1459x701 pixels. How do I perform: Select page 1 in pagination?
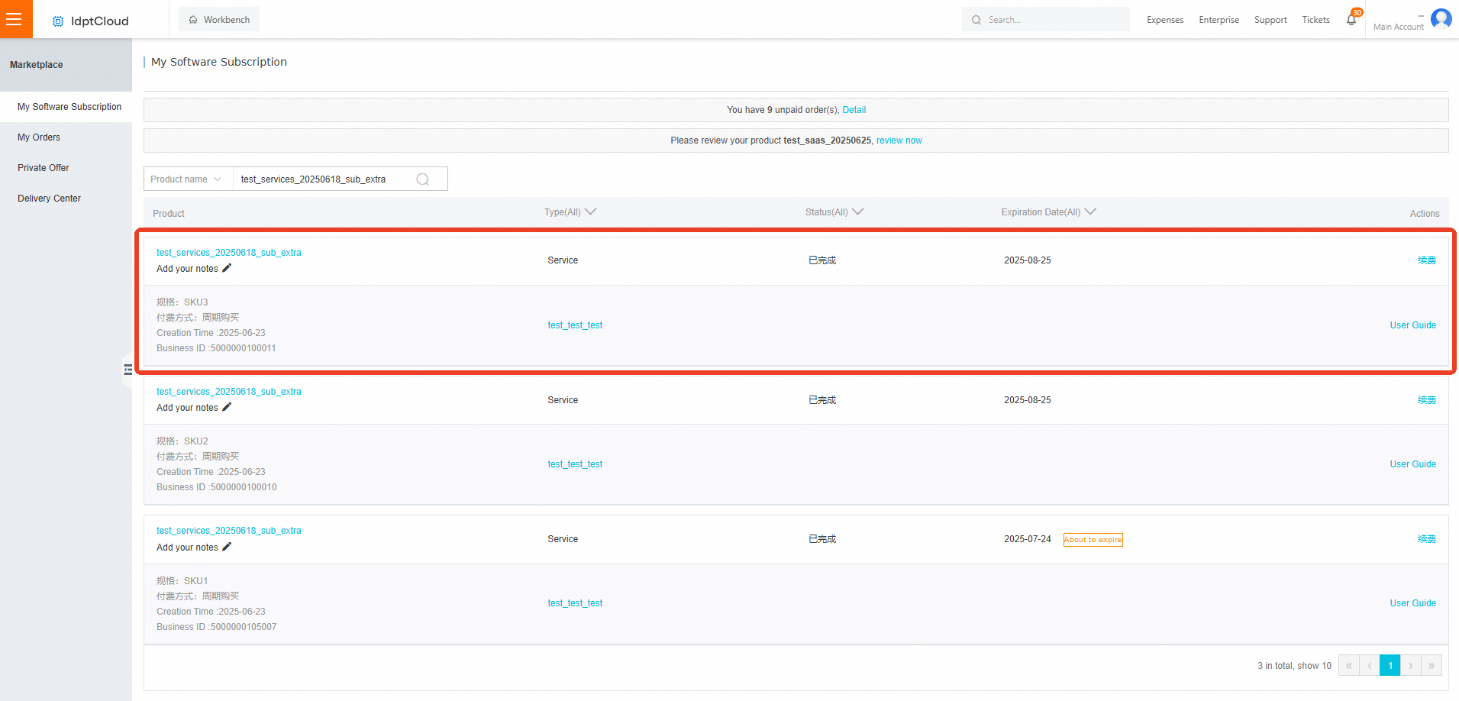pyautogui.click(x=1390, y=666)
